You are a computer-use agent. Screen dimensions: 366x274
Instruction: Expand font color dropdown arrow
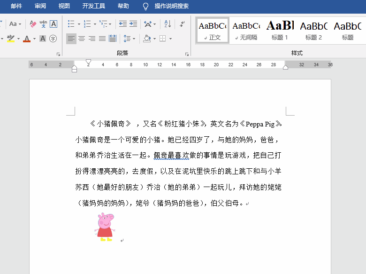(x=35, y=39)
